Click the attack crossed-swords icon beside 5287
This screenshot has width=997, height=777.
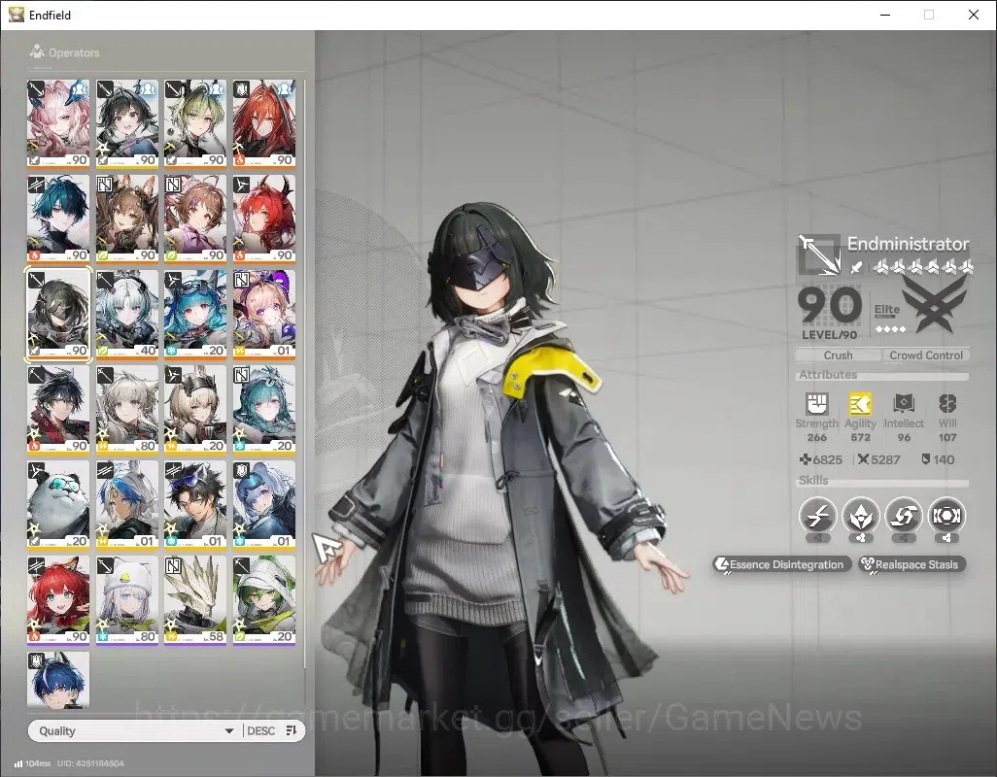[863, 459]
